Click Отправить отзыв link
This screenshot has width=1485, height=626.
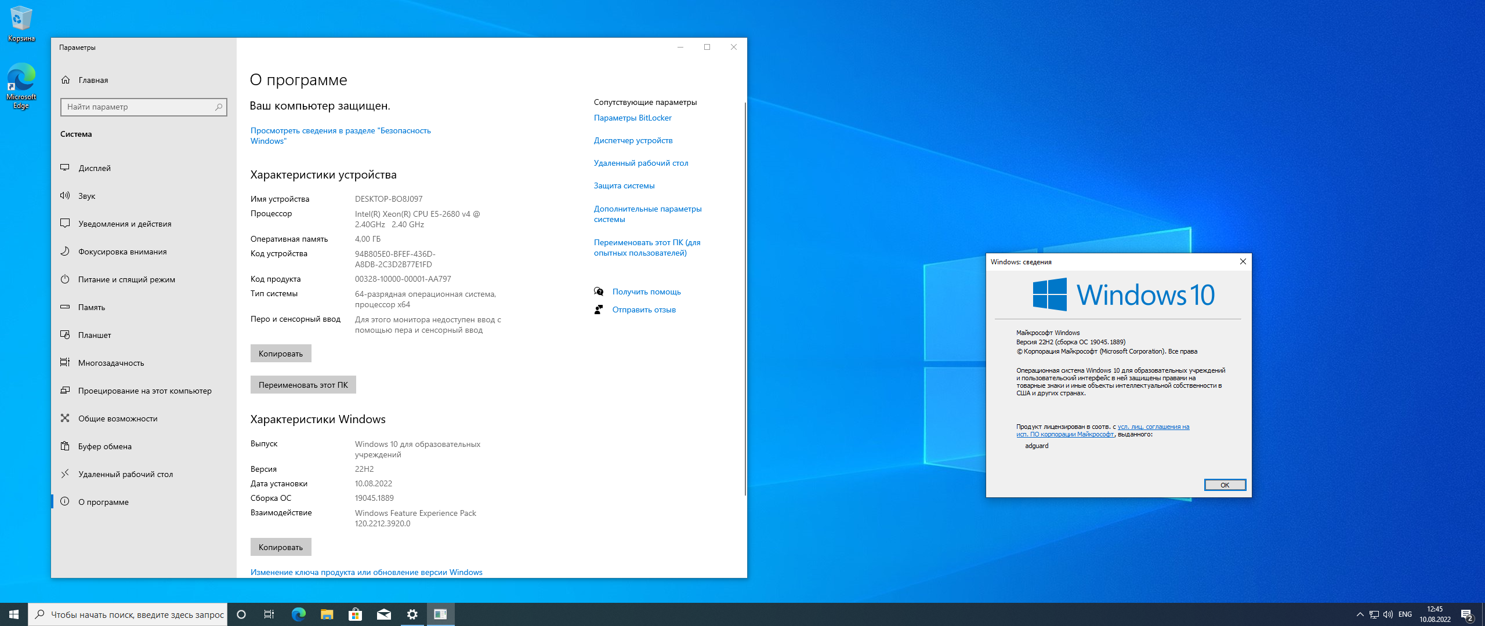pos(644,310)
